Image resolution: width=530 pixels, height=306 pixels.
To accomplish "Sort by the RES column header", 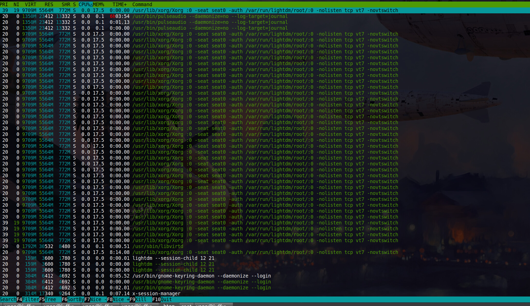I will (x=49, y=4).
